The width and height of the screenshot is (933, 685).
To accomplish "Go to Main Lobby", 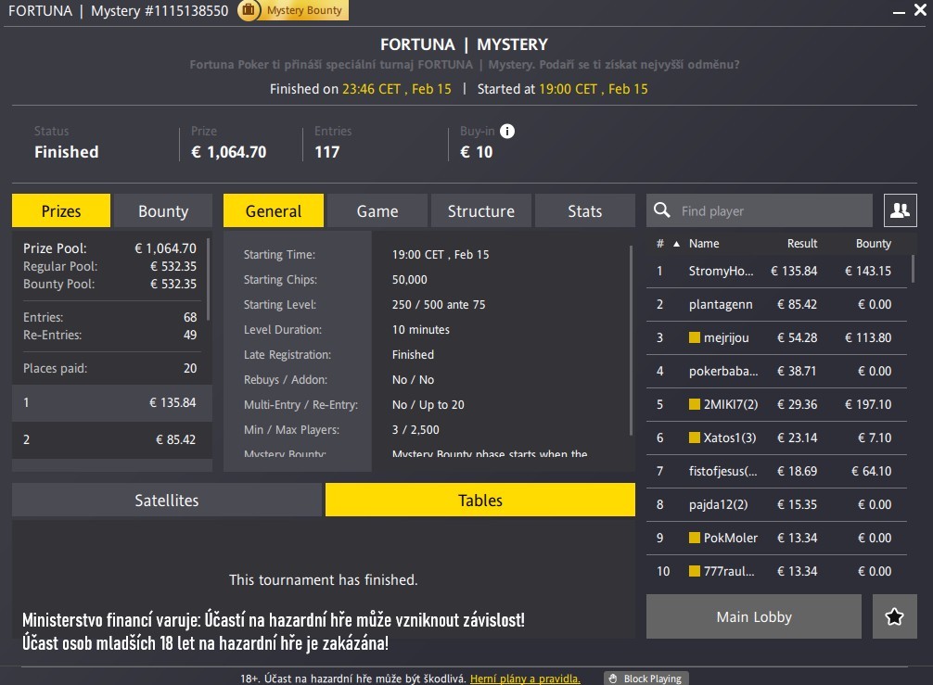I will point(754,616).
